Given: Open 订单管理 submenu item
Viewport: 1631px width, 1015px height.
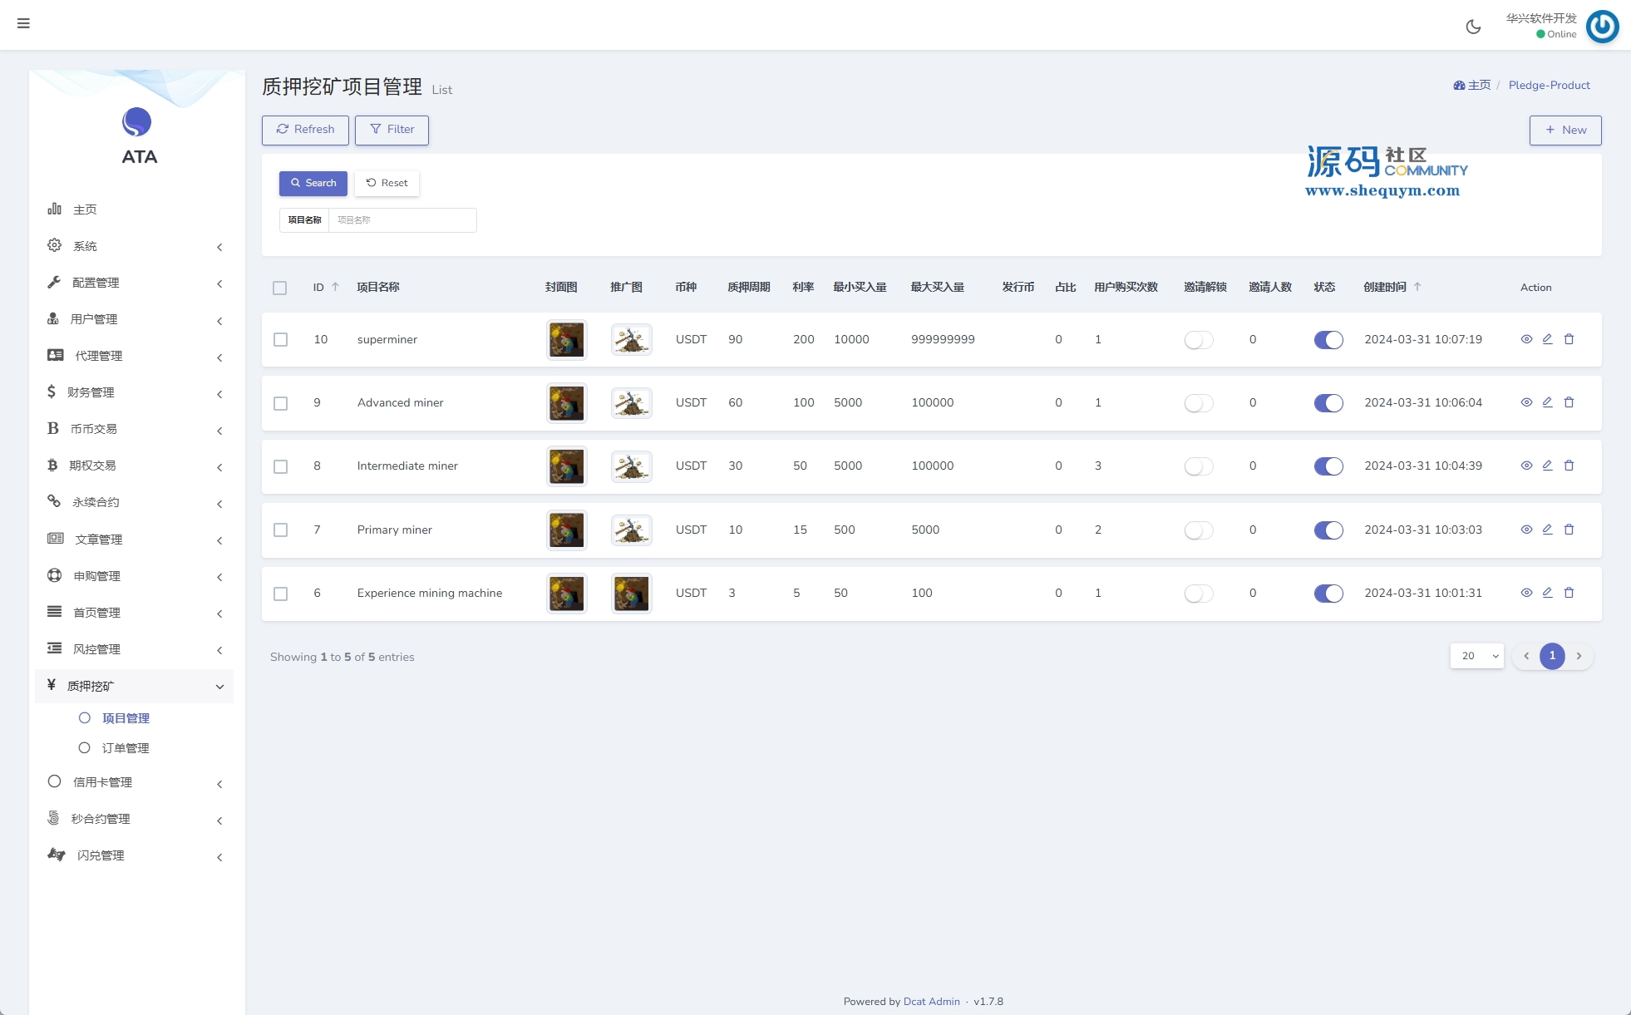Looking at the screenshot, I should tap(125, 748).
